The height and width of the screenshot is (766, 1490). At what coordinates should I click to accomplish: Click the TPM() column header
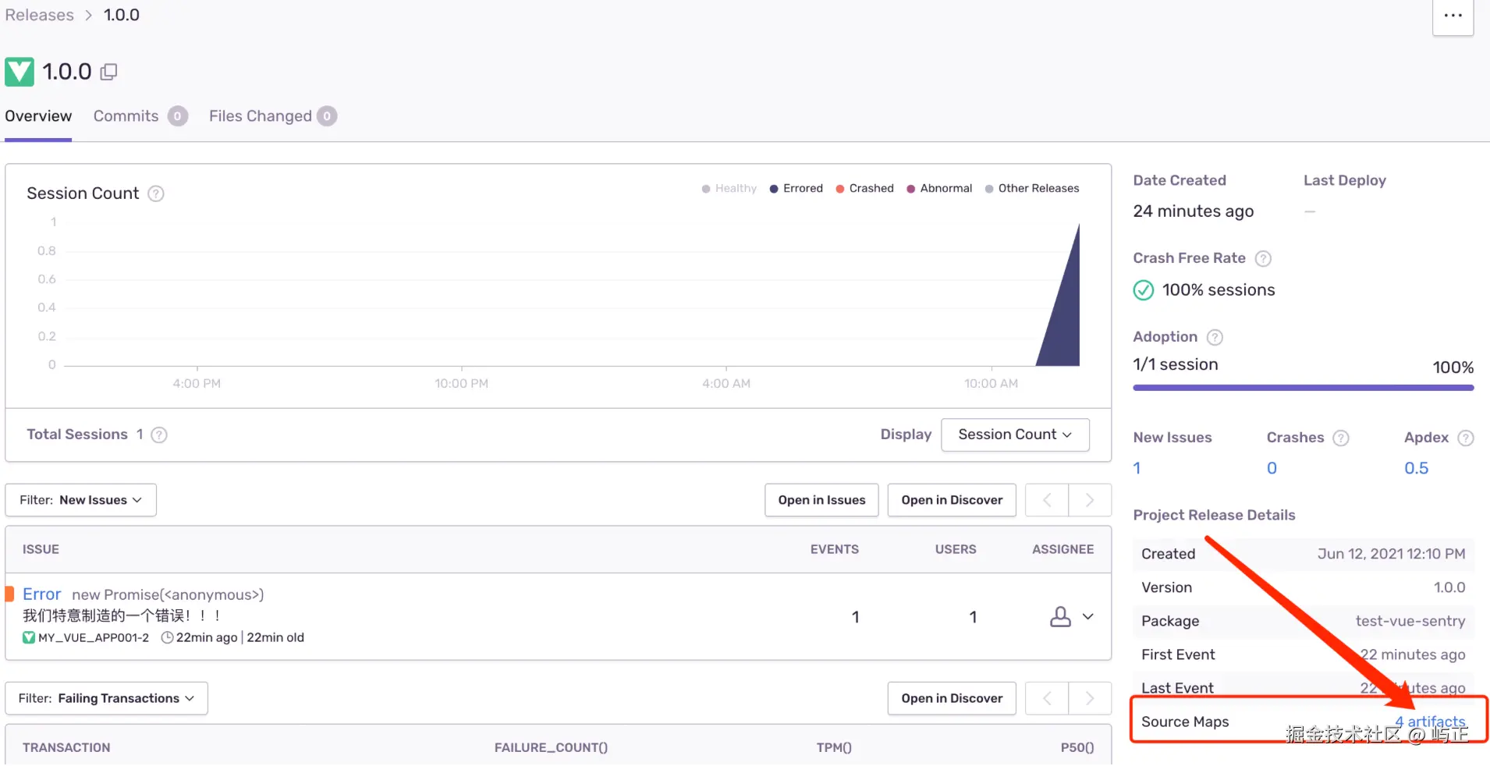click(x=834, y=747)
